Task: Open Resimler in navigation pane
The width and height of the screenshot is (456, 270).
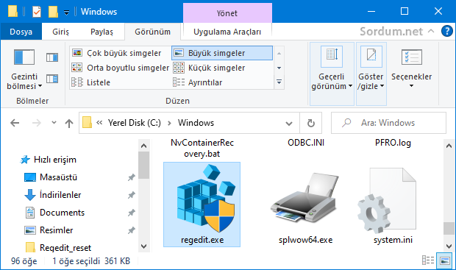Action: [x=49, y=230]
